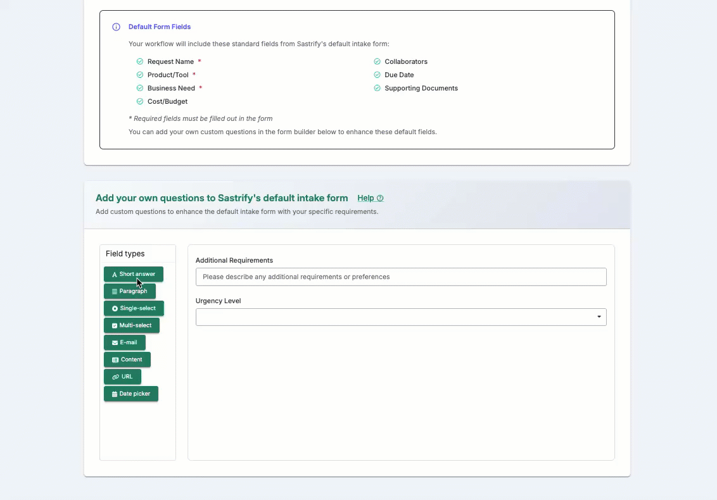
Task: Click the Urgency Level label
Action: 218,301
